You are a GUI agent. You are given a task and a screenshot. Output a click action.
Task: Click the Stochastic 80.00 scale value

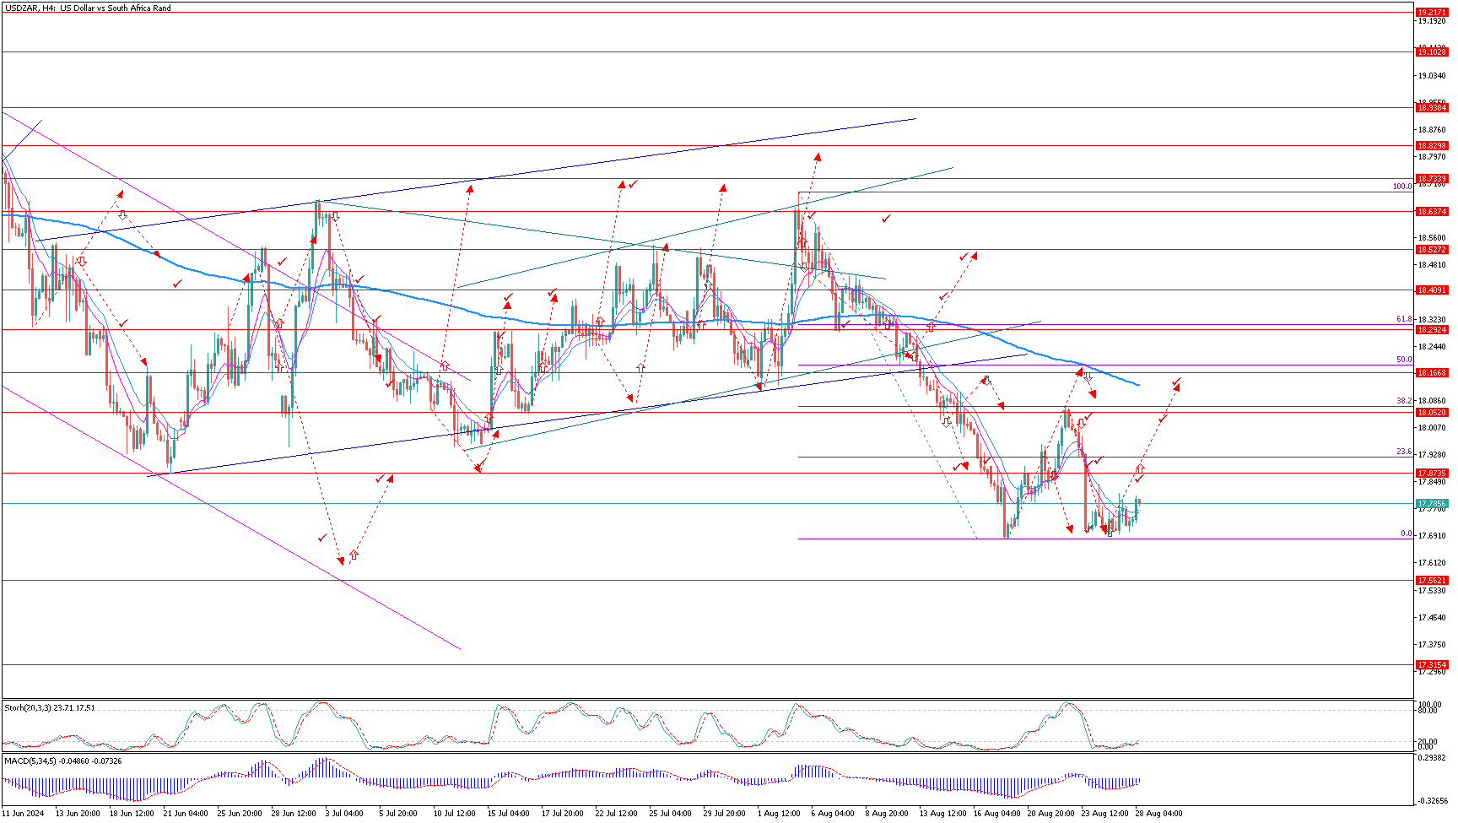pos(1428,711)
